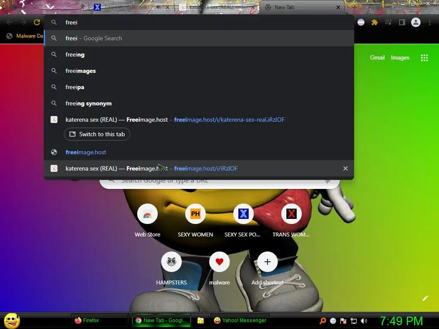
Task: Select the 'freeimages' suggestion
Action: coord(199,71)
